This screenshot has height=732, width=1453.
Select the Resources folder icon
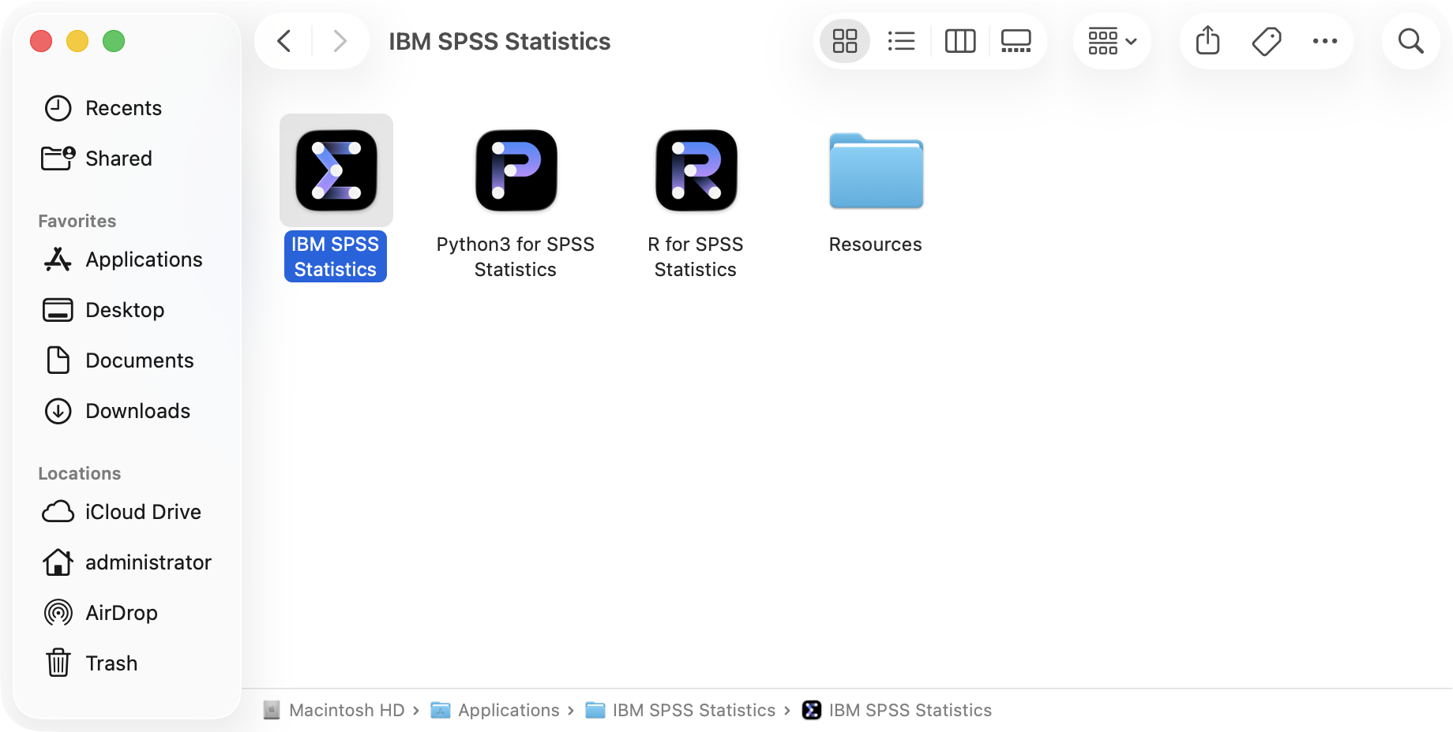[877, 170]
